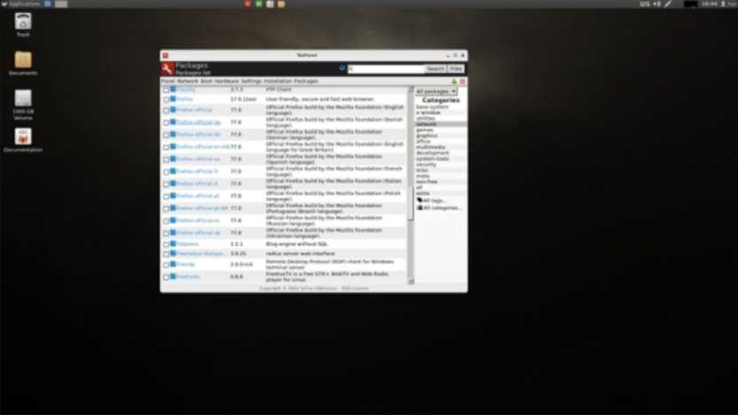This screenshot has width=738, height=415.
Task: Open the Applications menu in top panel
Action: point(21,4)
